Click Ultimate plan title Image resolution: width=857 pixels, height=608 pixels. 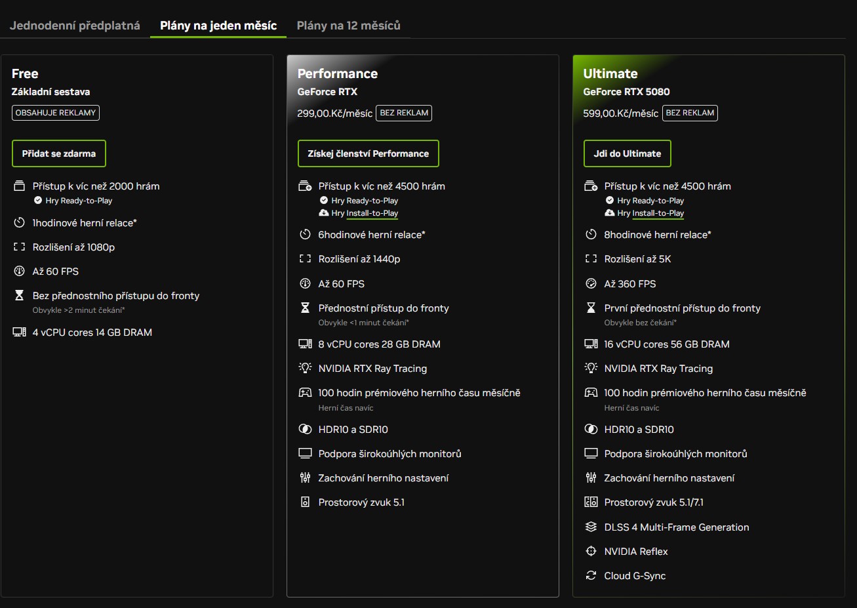click(x=610, y=73)
